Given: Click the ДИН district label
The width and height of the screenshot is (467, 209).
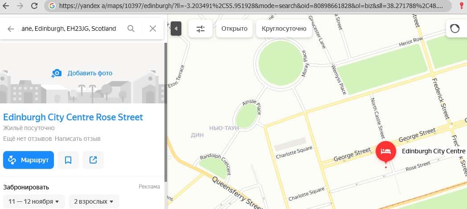Looking at the screenshot, I should click(197, 135).
